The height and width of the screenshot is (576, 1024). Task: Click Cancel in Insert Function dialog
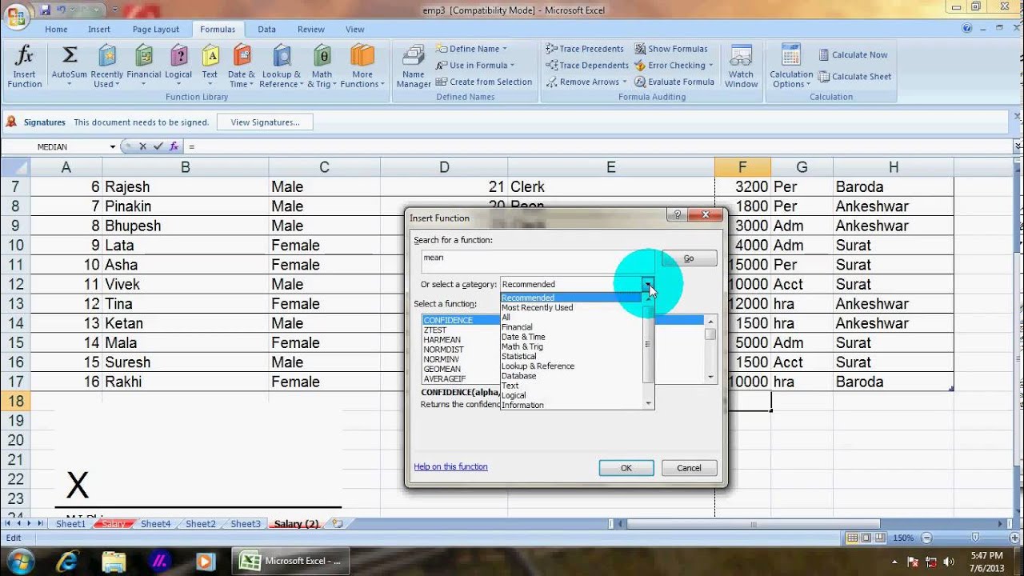689,468
